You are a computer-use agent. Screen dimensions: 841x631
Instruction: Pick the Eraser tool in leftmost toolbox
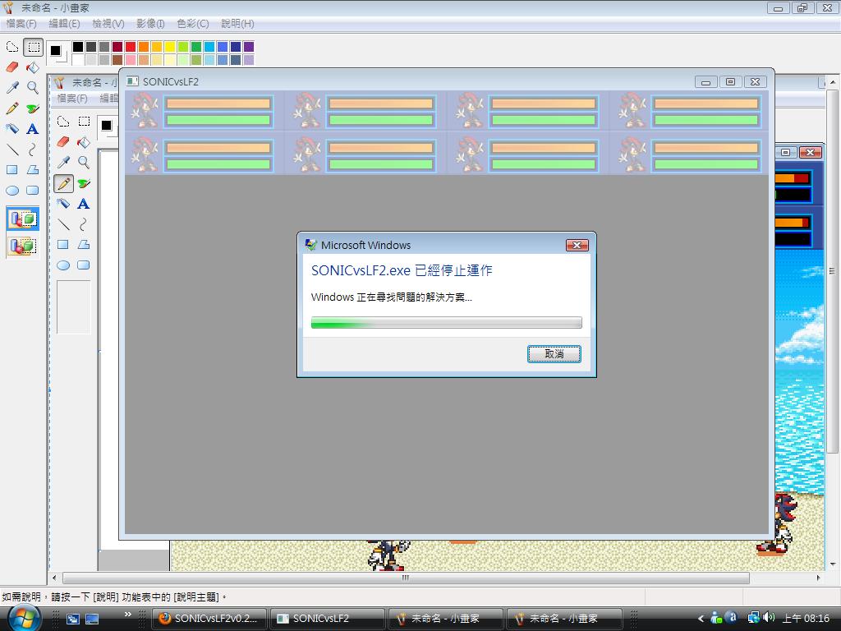click(12, 67)
